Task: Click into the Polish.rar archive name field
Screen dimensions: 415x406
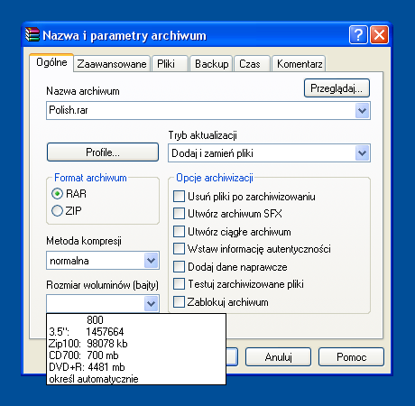Action: coord(200,110)
